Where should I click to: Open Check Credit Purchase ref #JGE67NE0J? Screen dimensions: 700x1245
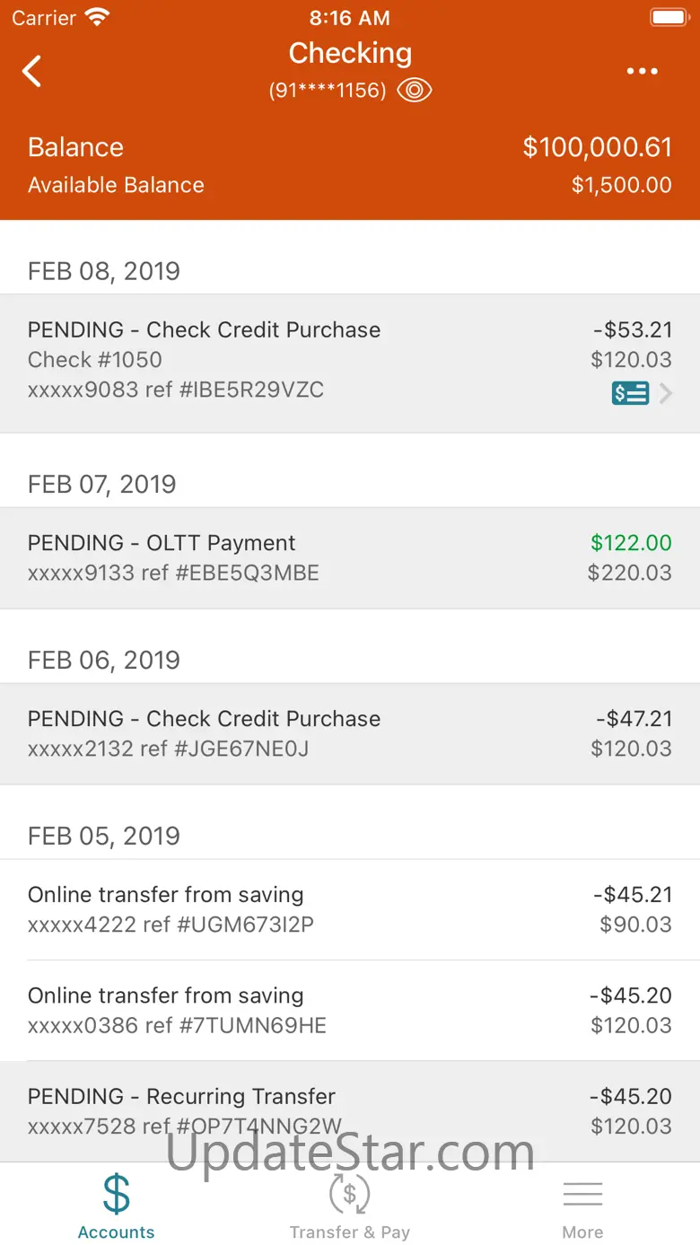coord(350,733)
